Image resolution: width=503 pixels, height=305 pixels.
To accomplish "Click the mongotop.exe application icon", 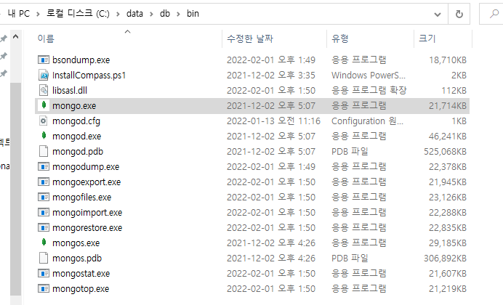I will point(44,289).
